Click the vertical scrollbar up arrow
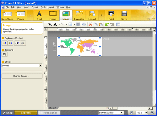Screen dimensions: 157x116 [x=154, y=30]
